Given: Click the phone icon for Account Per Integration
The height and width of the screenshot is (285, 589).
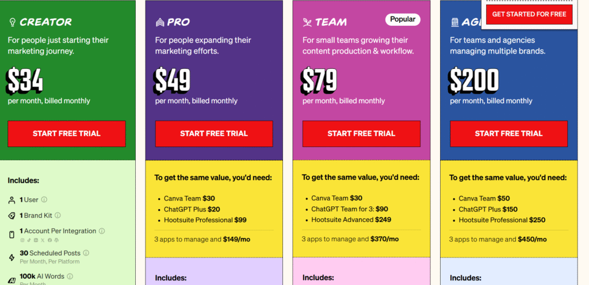Looking at the screenshot, I should (x=12, y=235).
